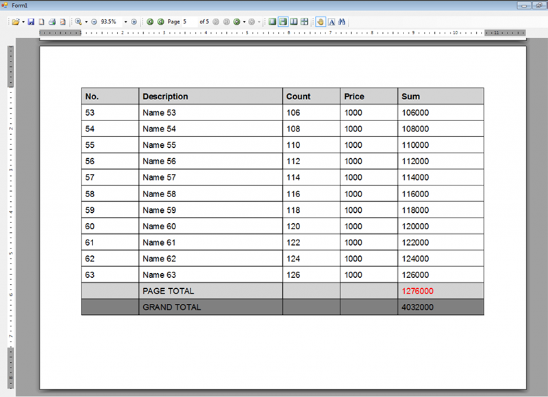The height and width of the screenshot is (397, 548).
Task: Click the Page Setup icon
Action: click(x=40, y=22)
